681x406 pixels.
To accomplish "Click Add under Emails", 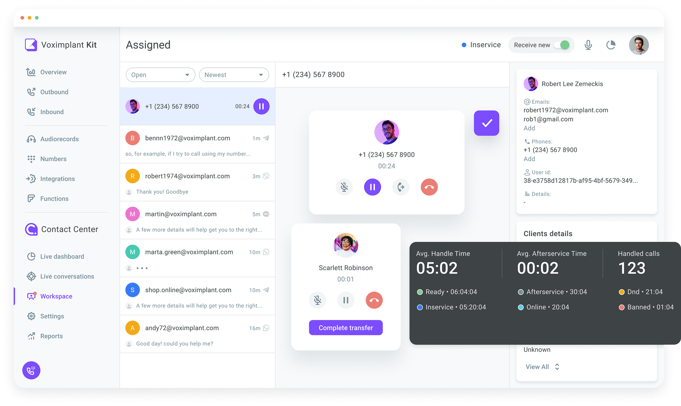I will click(529, 128).
